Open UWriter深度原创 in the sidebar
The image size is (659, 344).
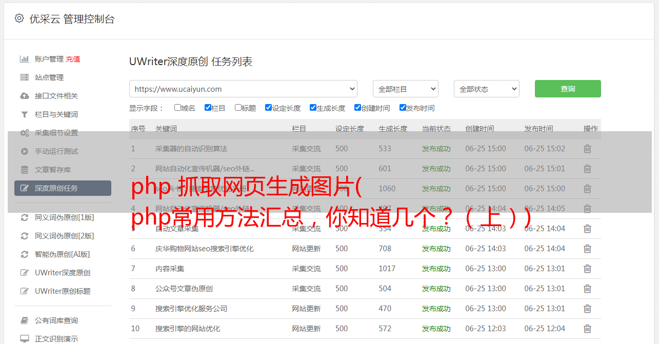[x=63, y=273]
